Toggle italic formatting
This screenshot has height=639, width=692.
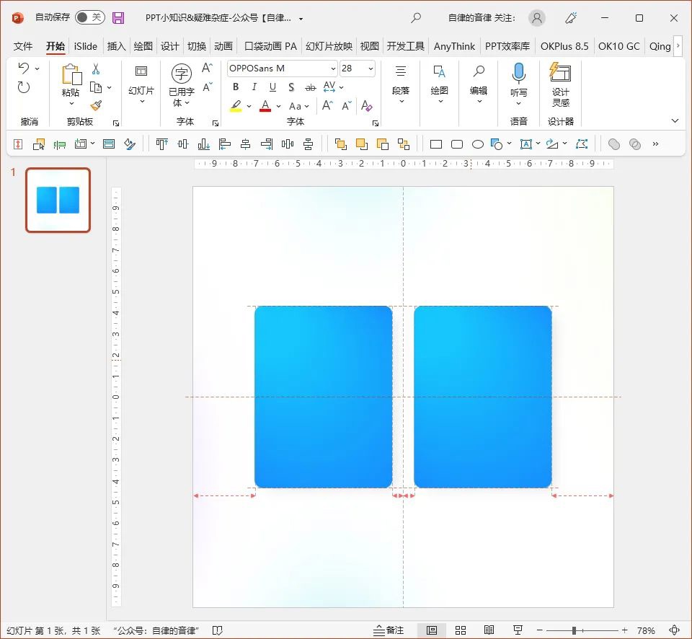[254, 87]
